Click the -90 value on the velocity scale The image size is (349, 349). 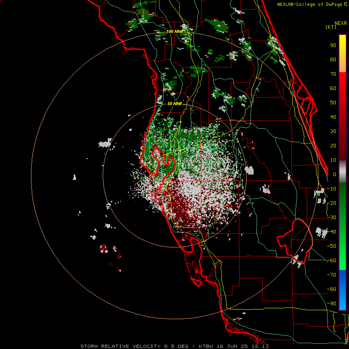(332, 304)
